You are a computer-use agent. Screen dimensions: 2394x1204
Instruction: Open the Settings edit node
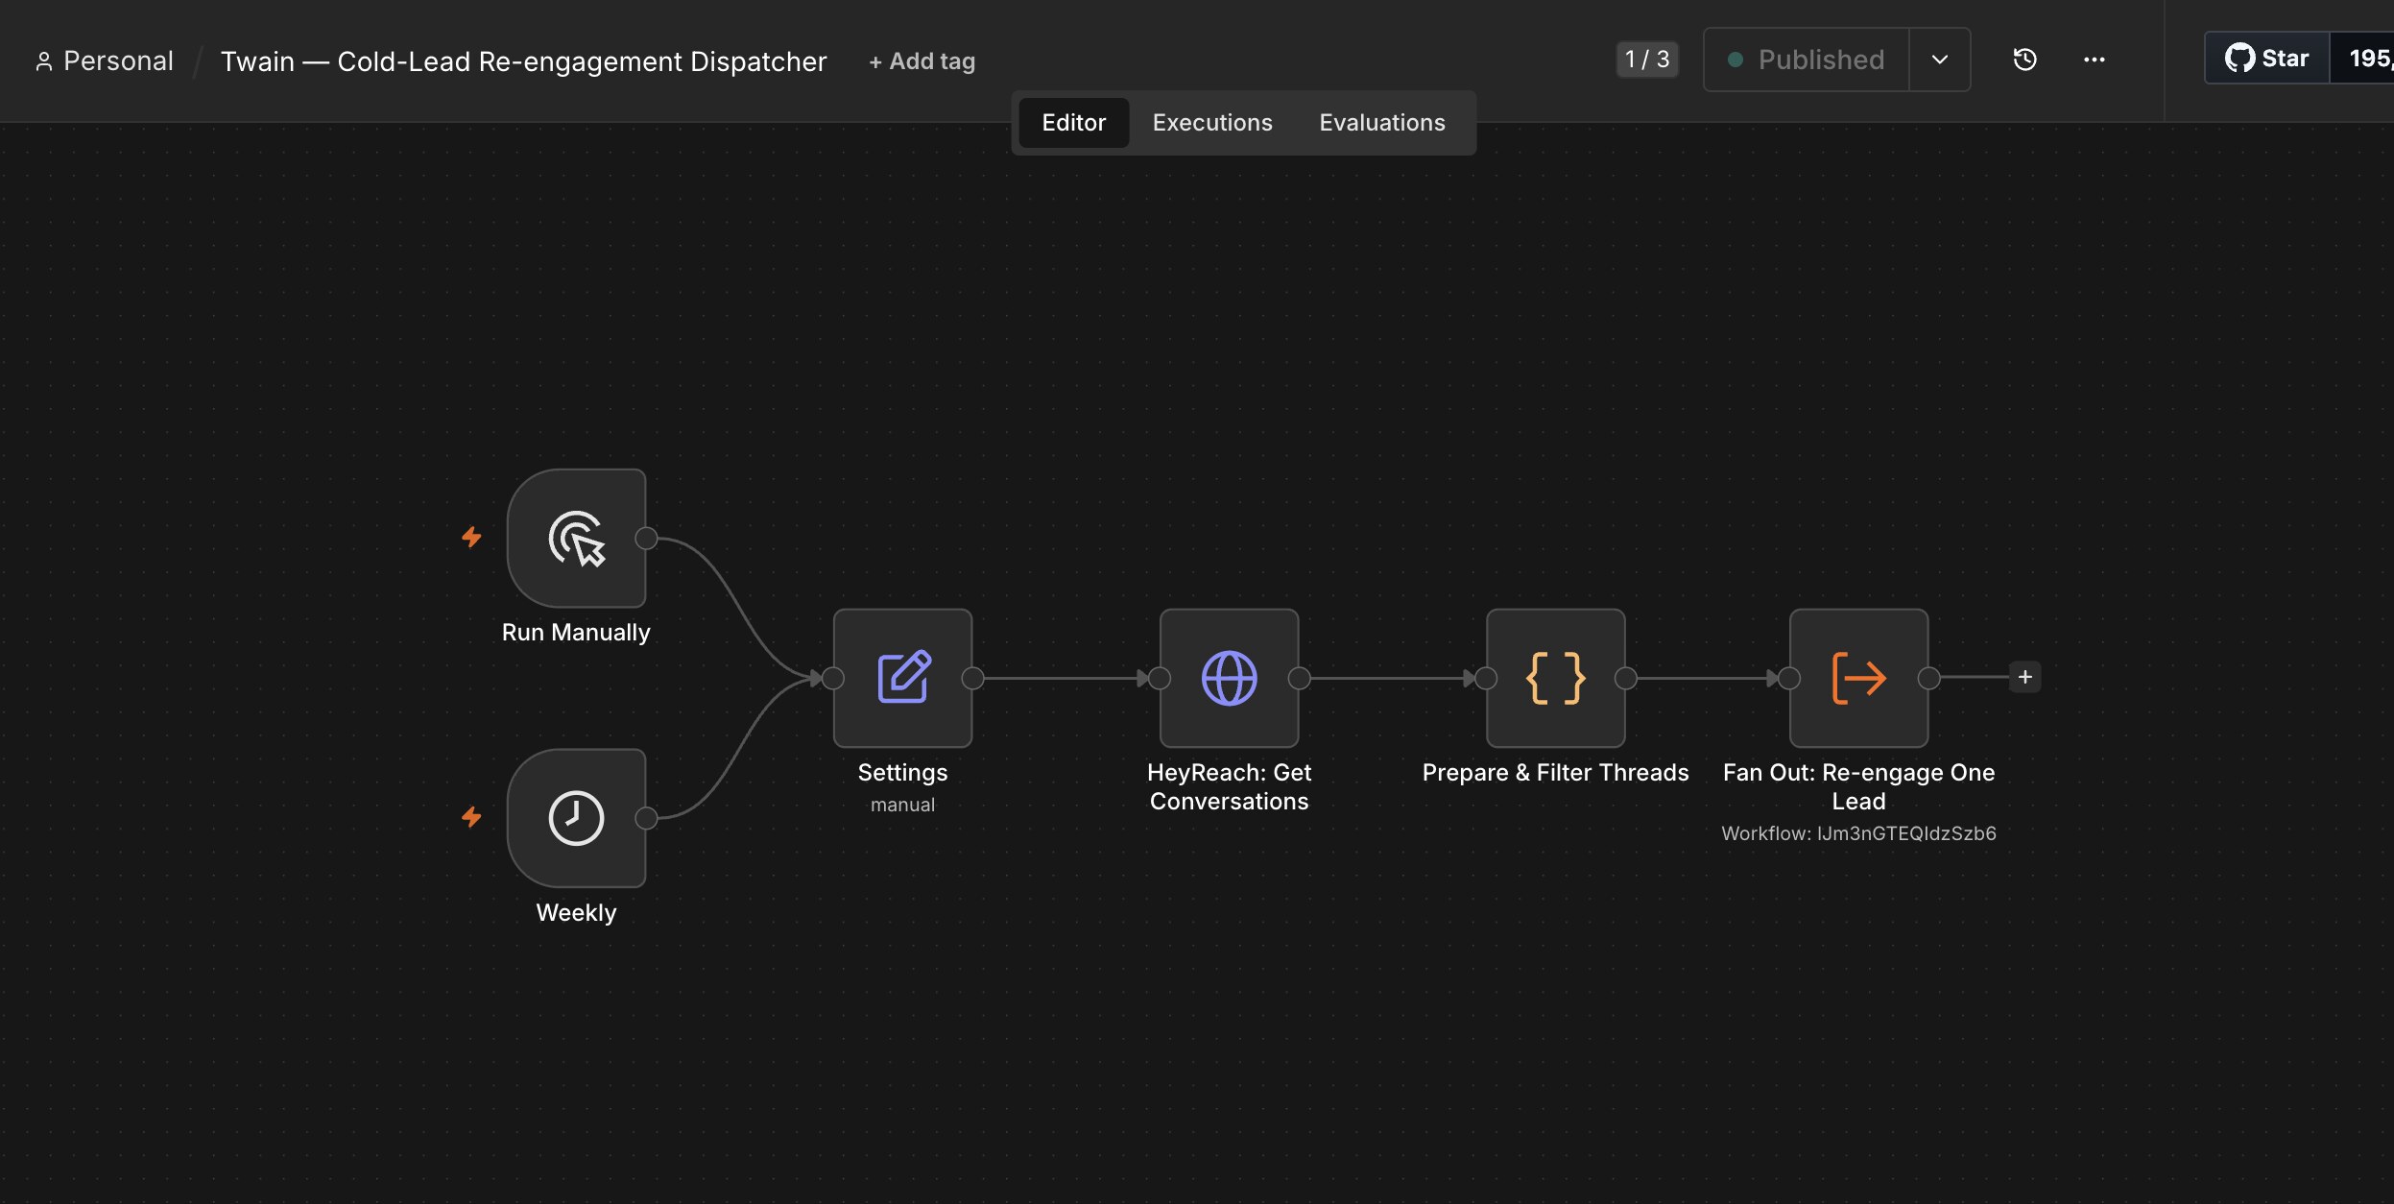click(x=902, y=678)
